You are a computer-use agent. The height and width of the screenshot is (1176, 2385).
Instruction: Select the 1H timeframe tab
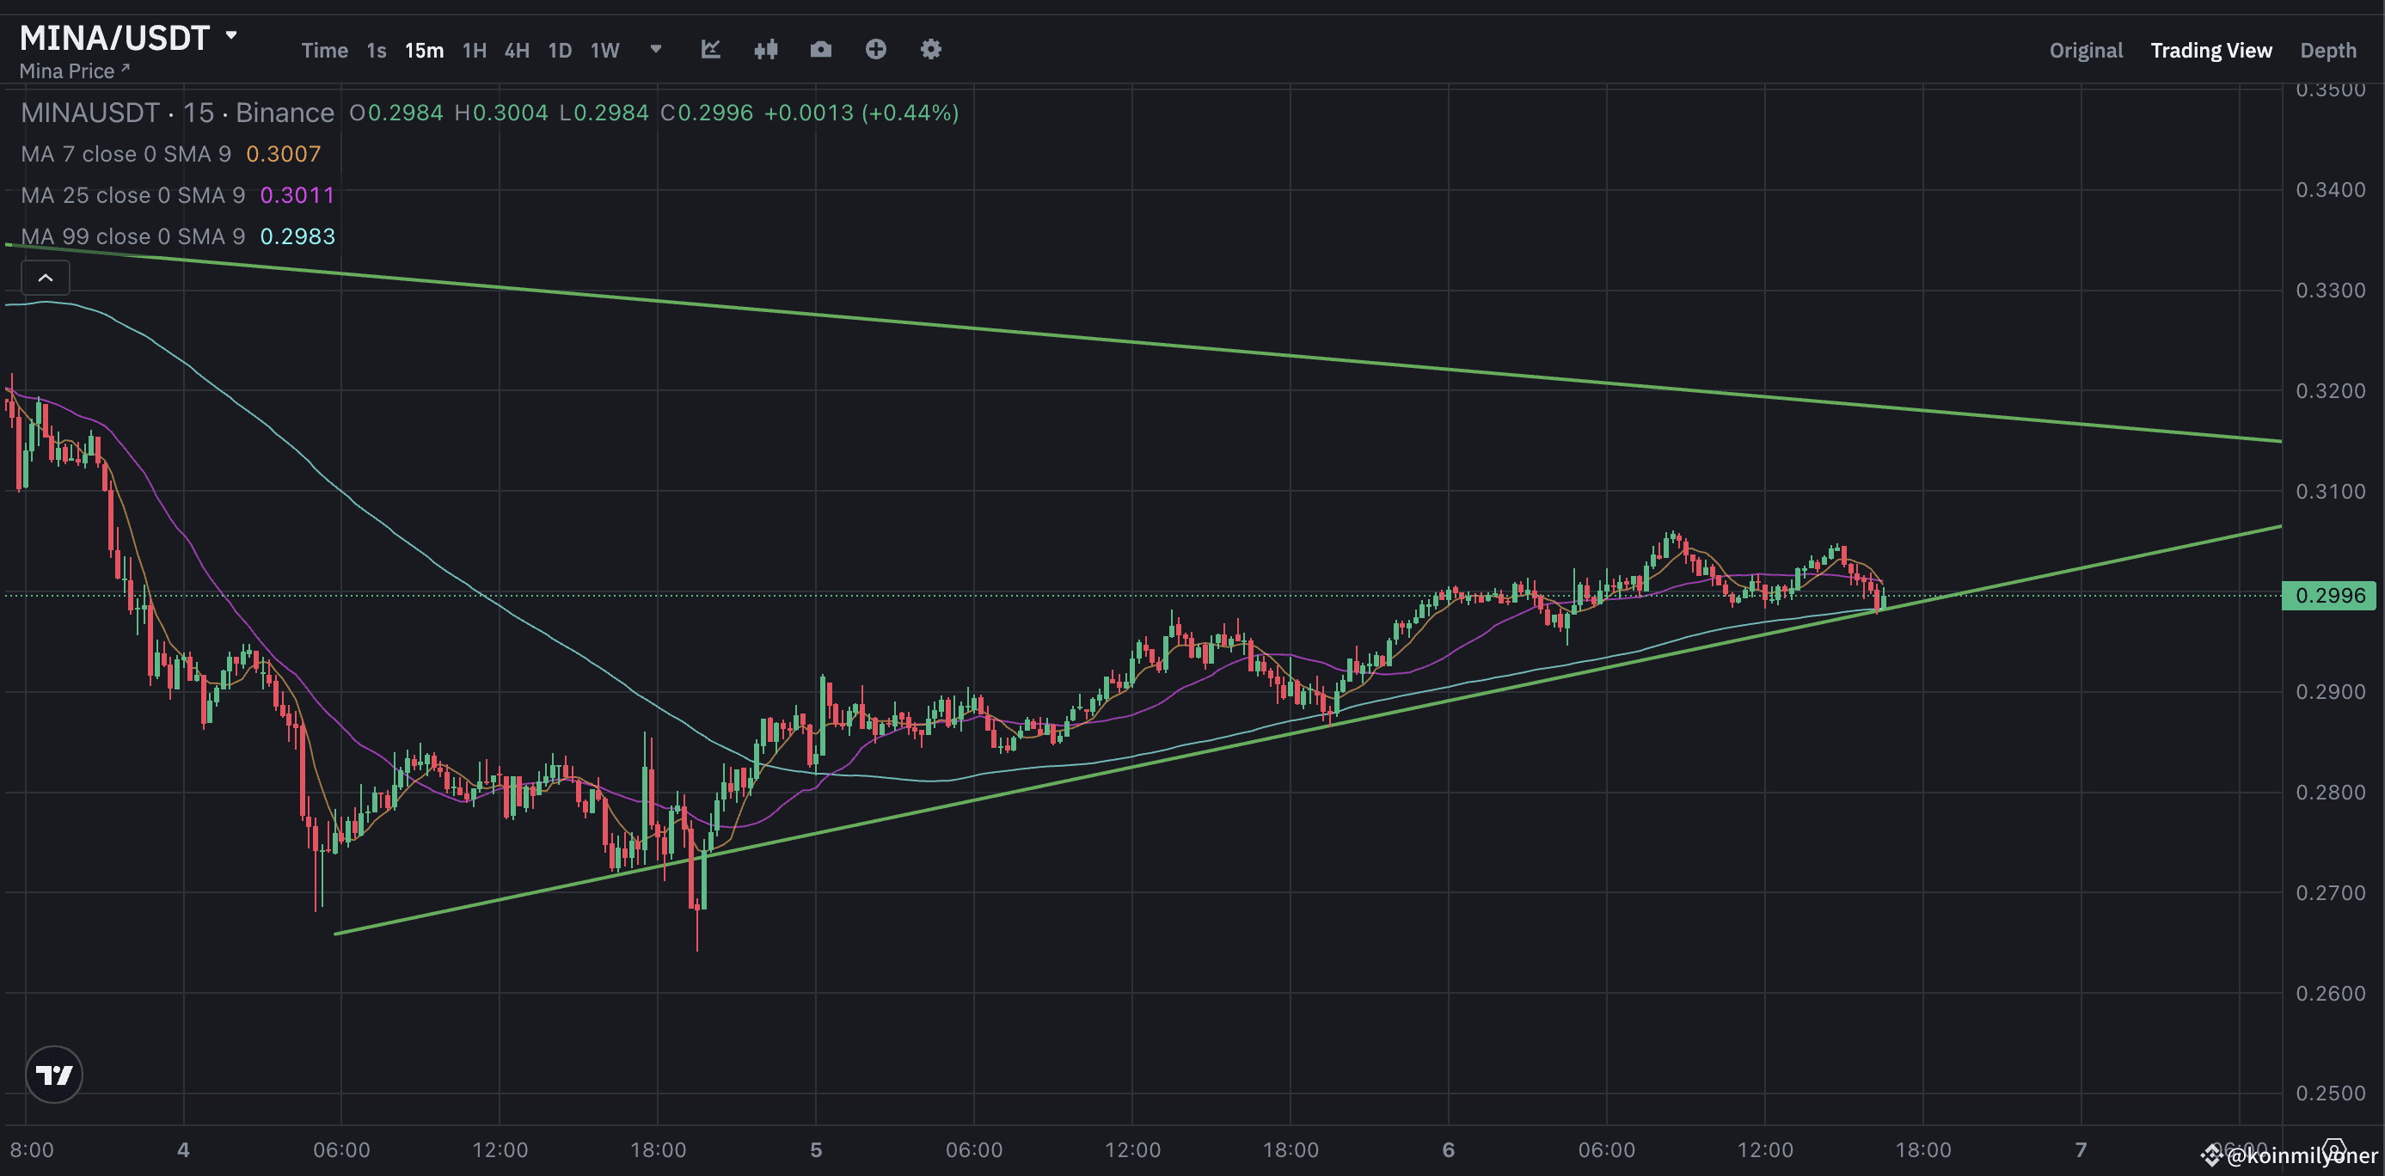coord(473,51)
